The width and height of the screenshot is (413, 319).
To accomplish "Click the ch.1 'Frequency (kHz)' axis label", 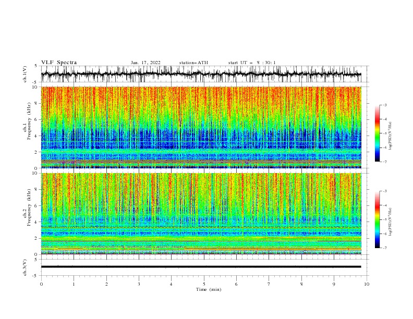I will (x=29, y=121).
